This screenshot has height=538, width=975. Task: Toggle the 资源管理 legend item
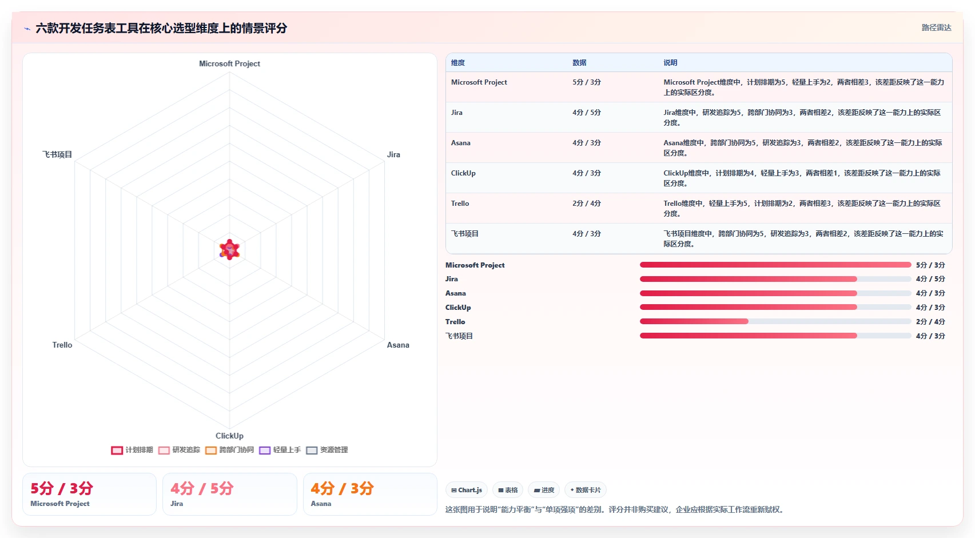pyautogui.click(x=327, y=451)
